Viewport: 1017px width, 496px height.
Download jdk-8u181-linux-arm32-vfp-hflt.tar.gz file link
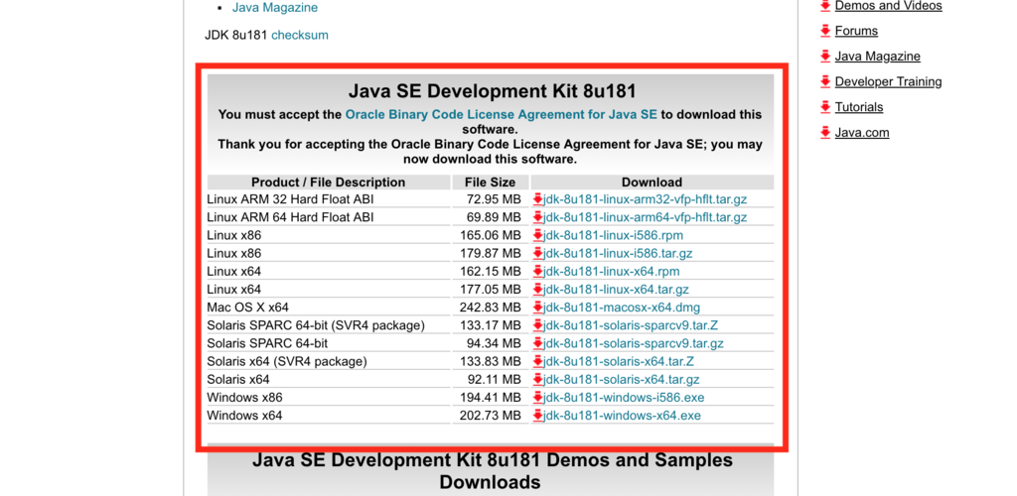646,199
